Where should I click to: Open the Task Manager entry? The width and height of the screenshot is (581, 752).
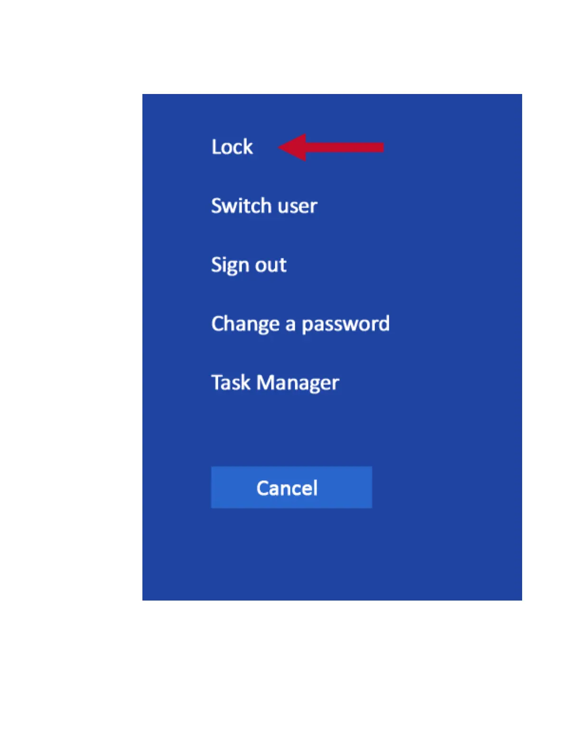[x=275, y=383]
